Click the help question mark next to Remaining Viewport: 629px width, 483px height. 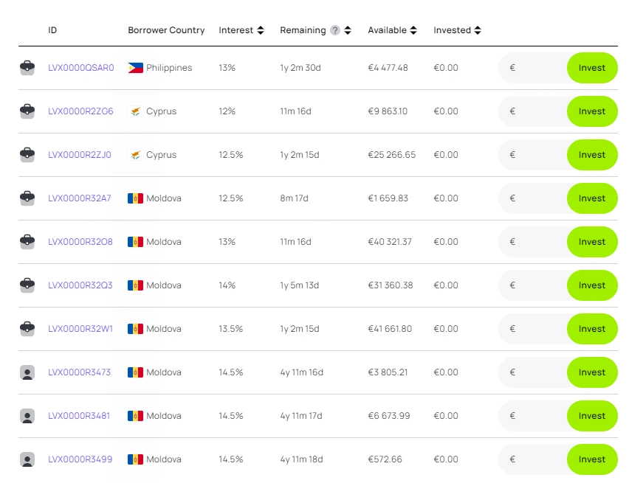click(335, 30)
